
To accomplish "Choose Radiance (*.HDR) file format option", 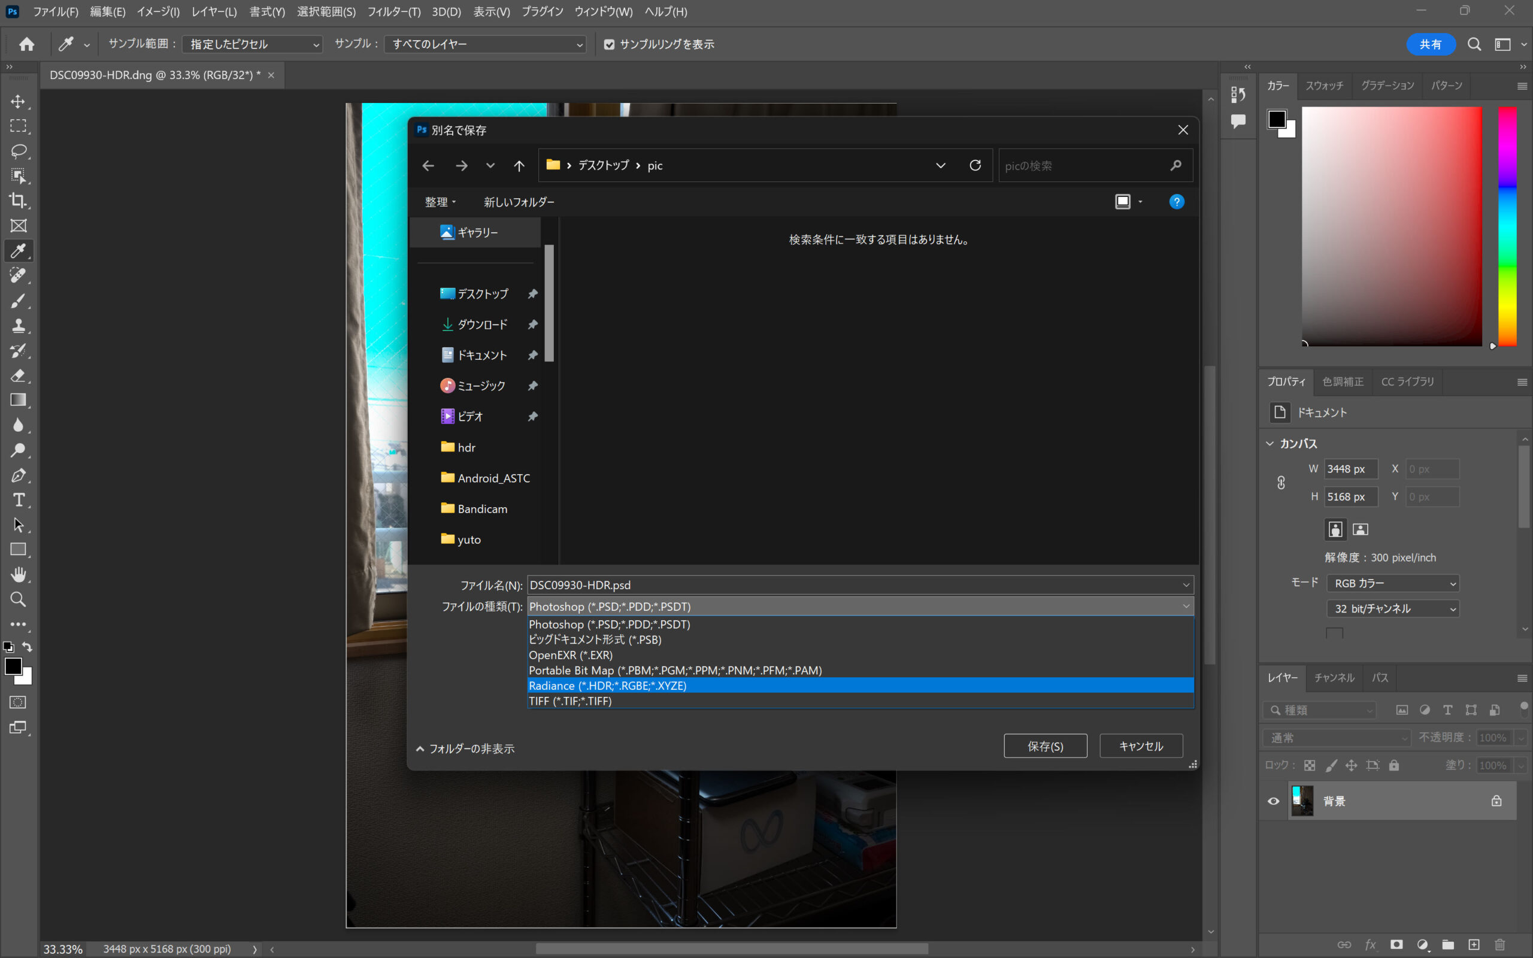I will (x=607, y=686).
